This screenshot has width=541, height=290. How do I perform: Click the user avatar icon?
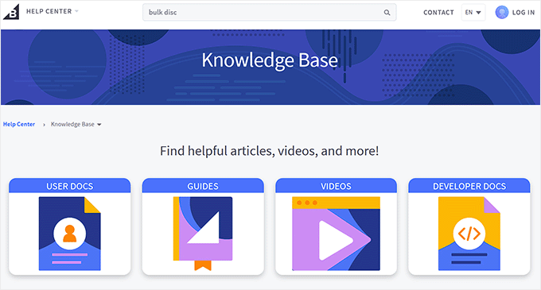point(502,13)
